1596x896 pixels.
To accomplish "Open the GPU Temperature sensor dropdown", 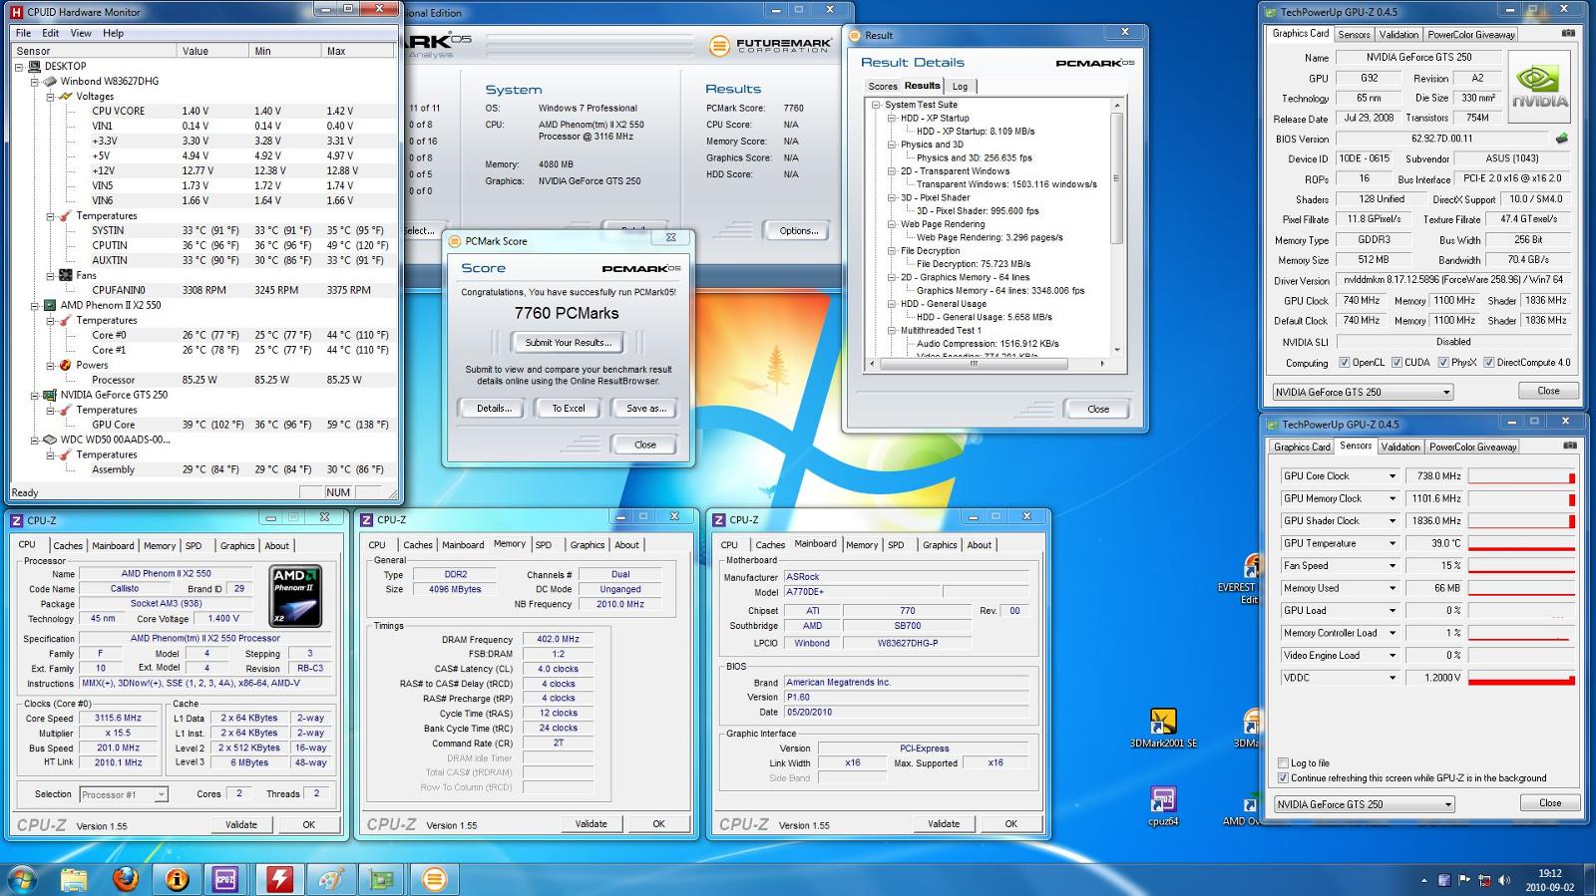I will point(1393,544).
